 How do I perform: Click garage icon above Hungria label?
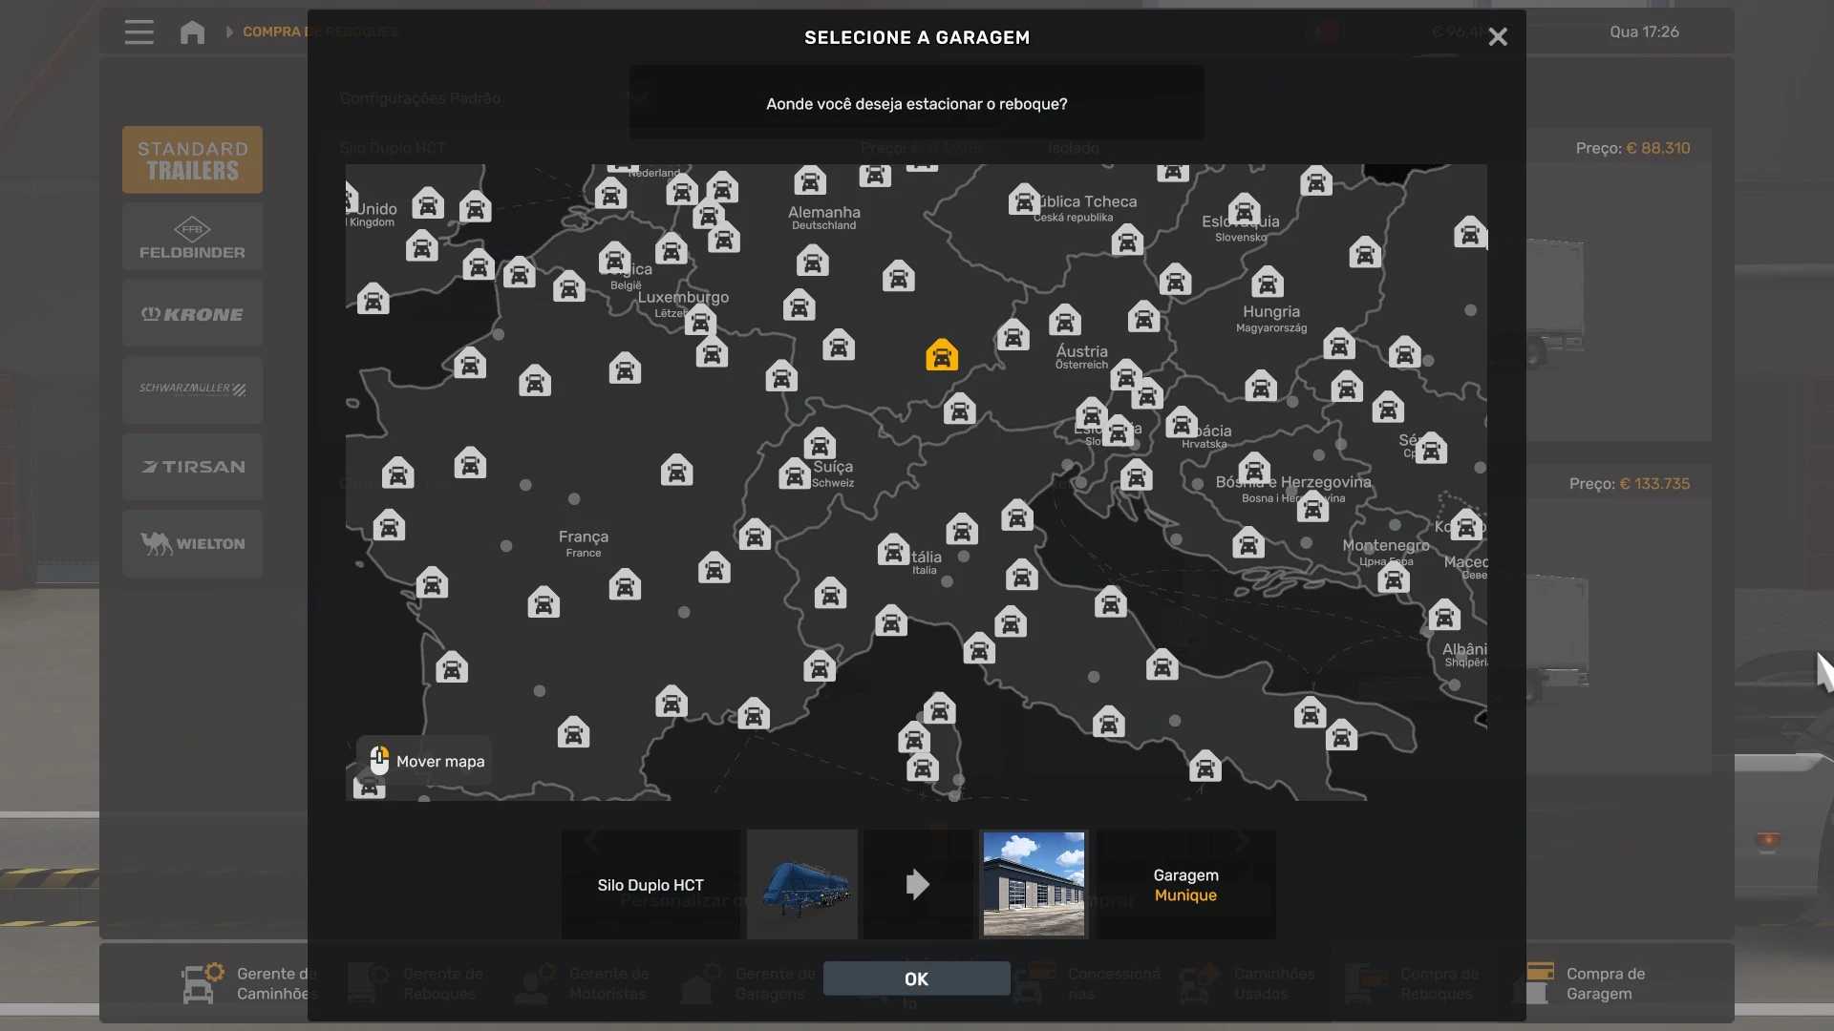[1267, 283]
